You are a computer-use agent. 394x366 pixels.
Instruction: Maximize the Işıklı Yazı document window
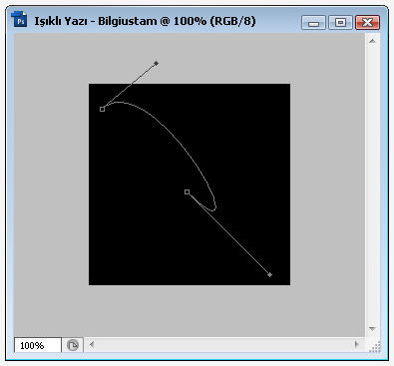[340, 23]
